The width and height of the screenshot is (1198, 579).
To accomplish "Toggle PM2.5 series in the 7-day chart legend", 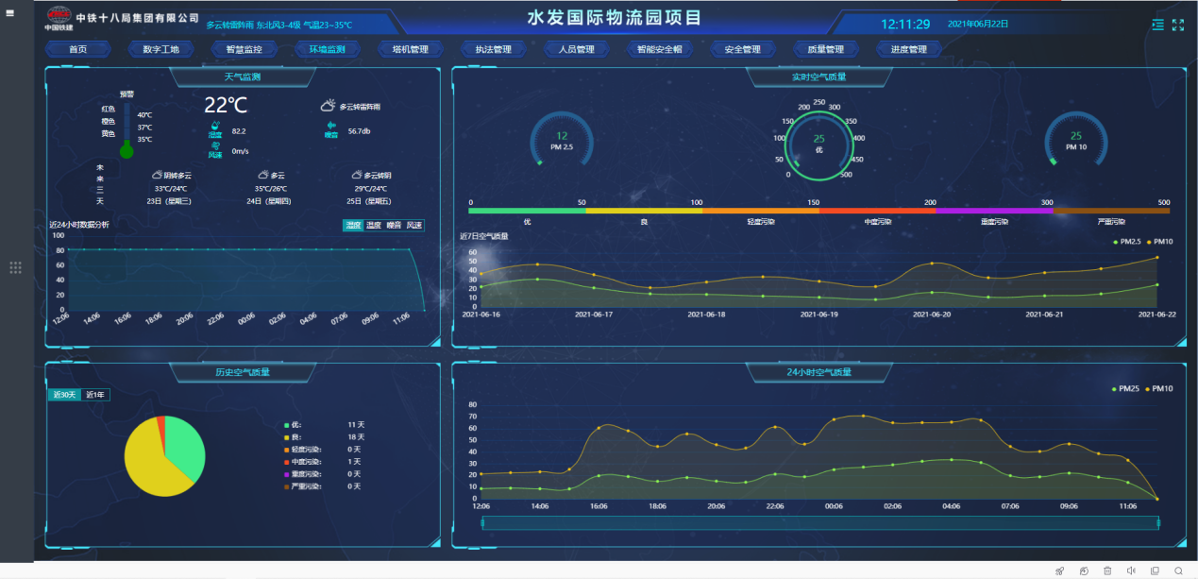I will 1127,242.
